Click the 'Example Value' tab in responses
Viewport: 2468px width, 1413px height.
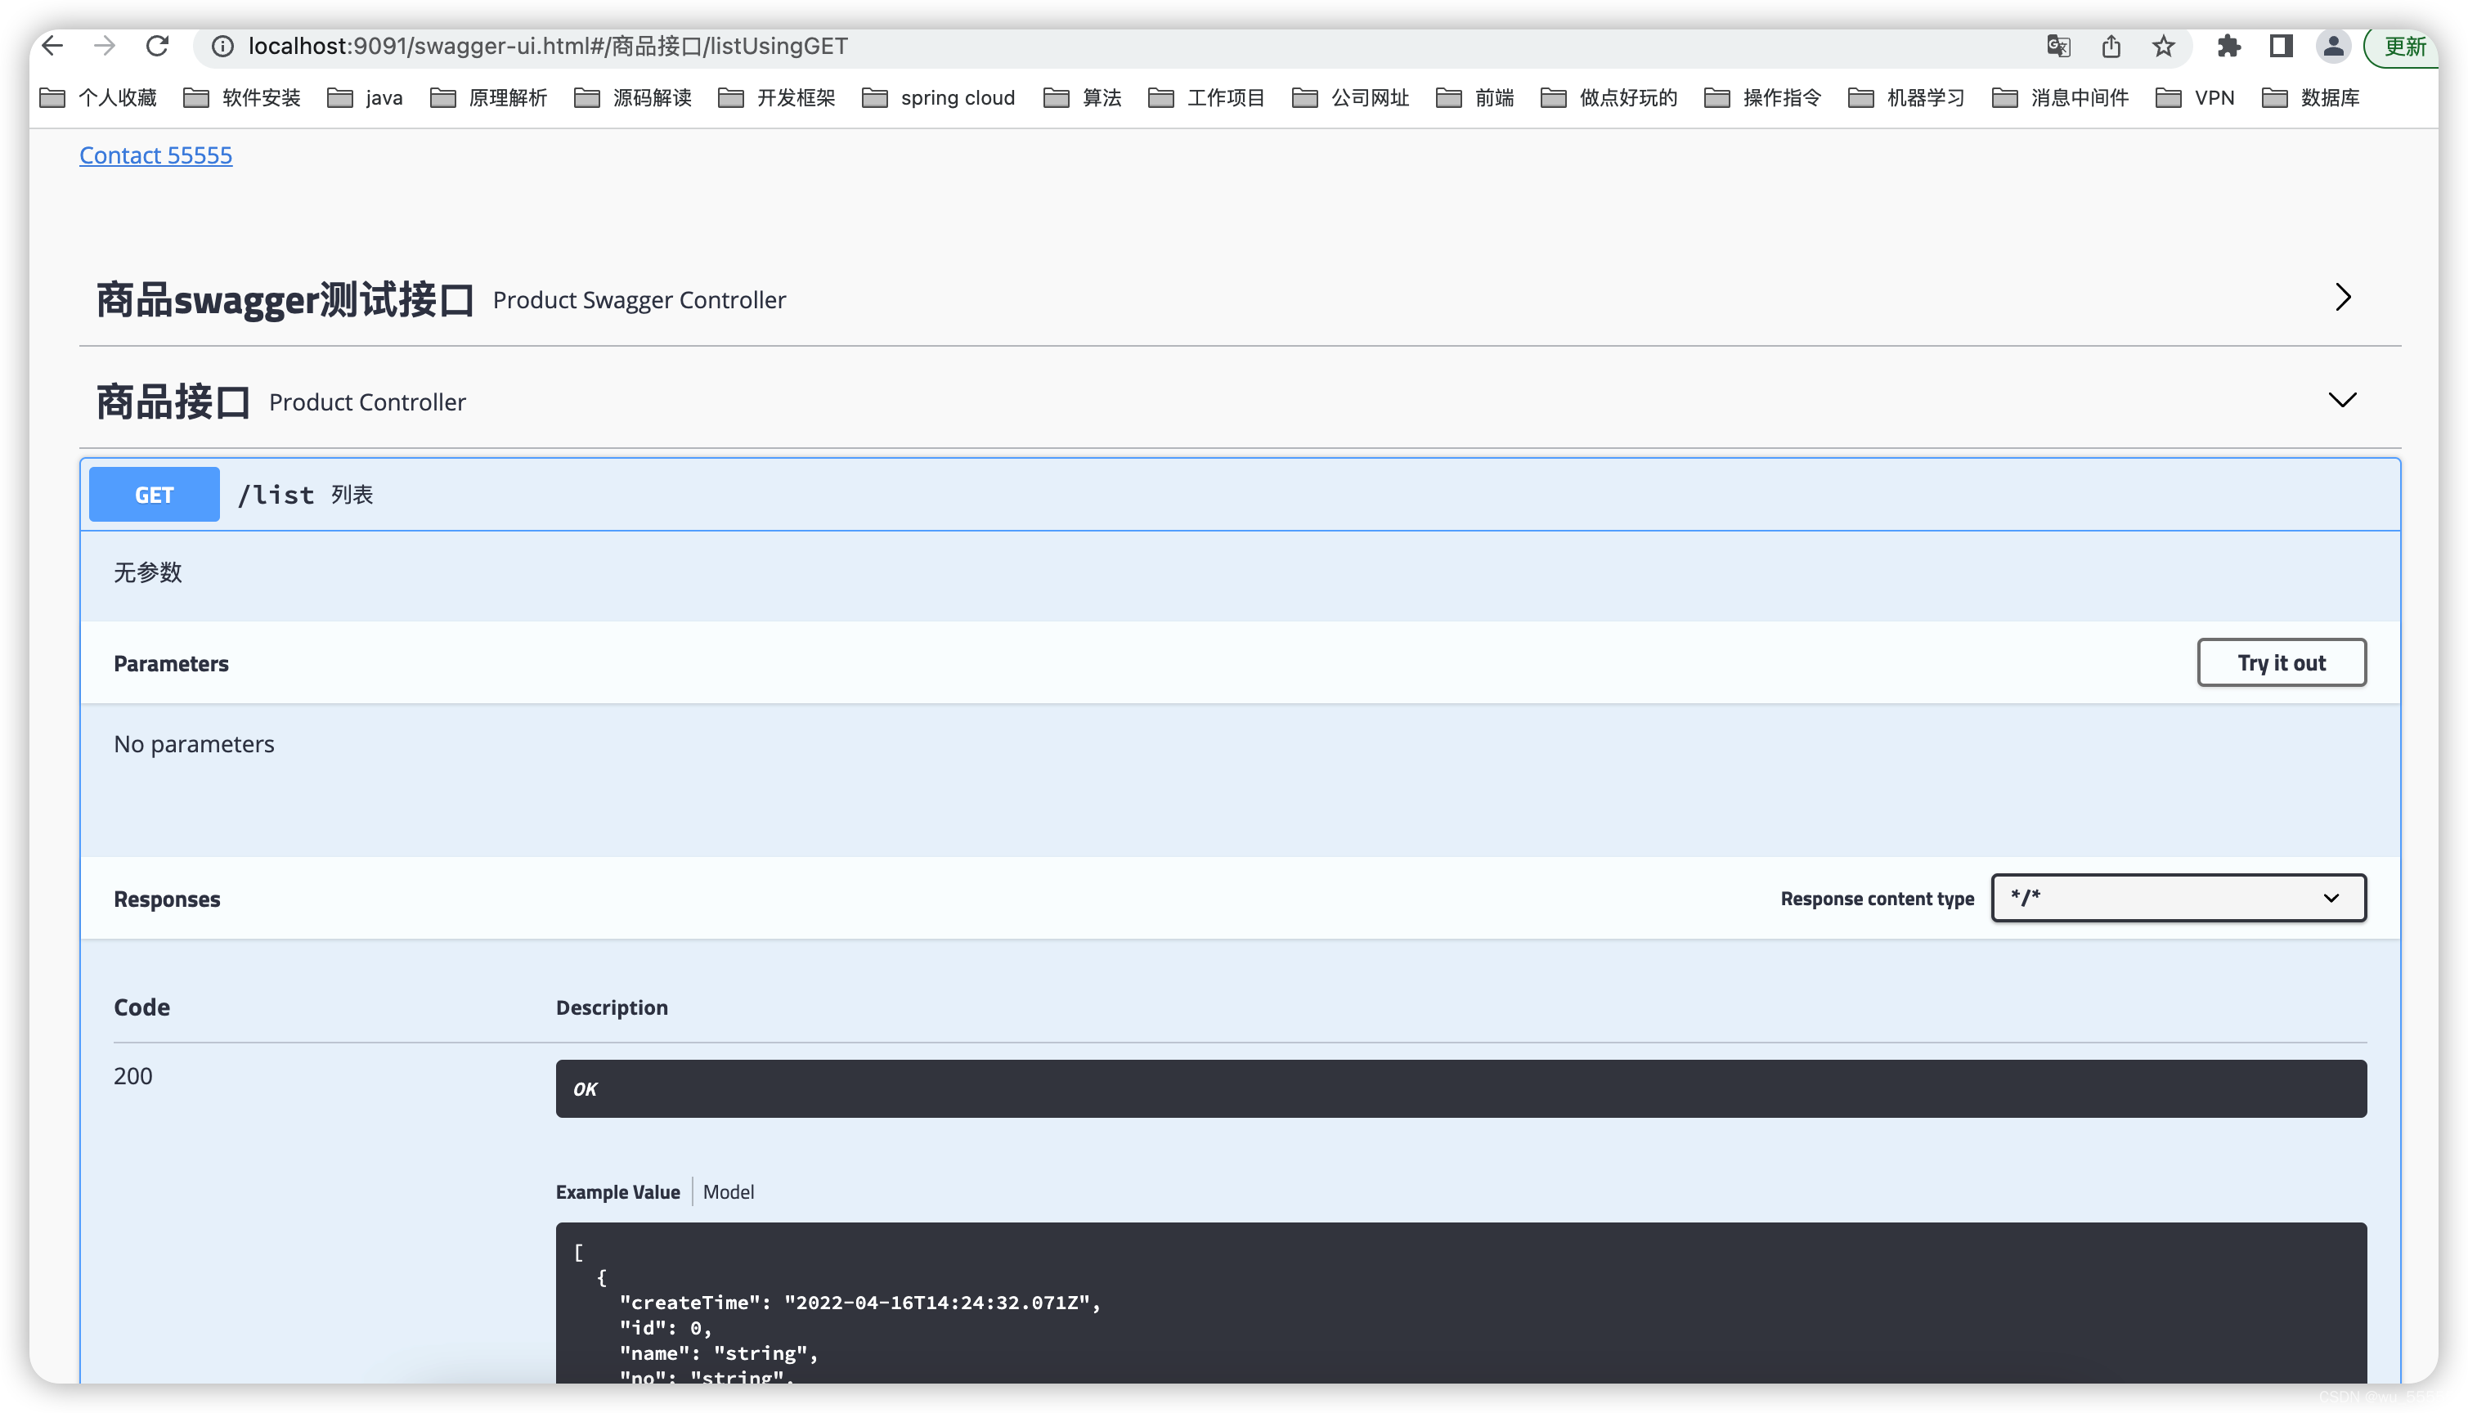tap(621, 1191)
